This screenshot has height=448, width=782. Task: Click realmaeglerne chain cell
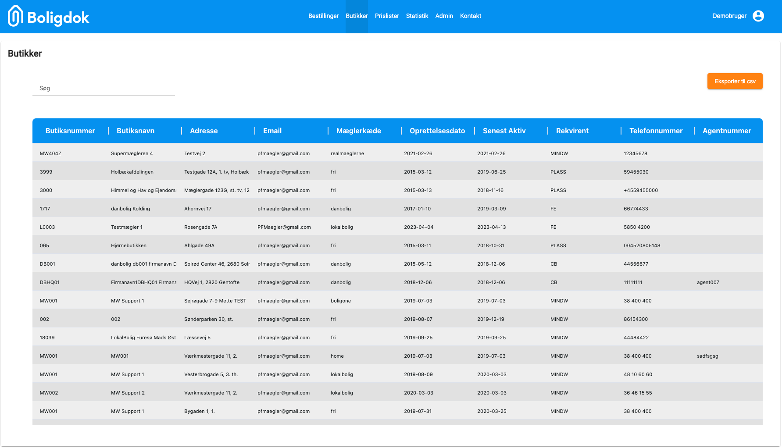347,153
